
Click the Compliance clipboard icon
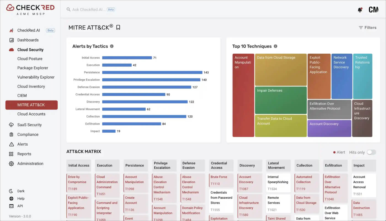coord(11,135)
